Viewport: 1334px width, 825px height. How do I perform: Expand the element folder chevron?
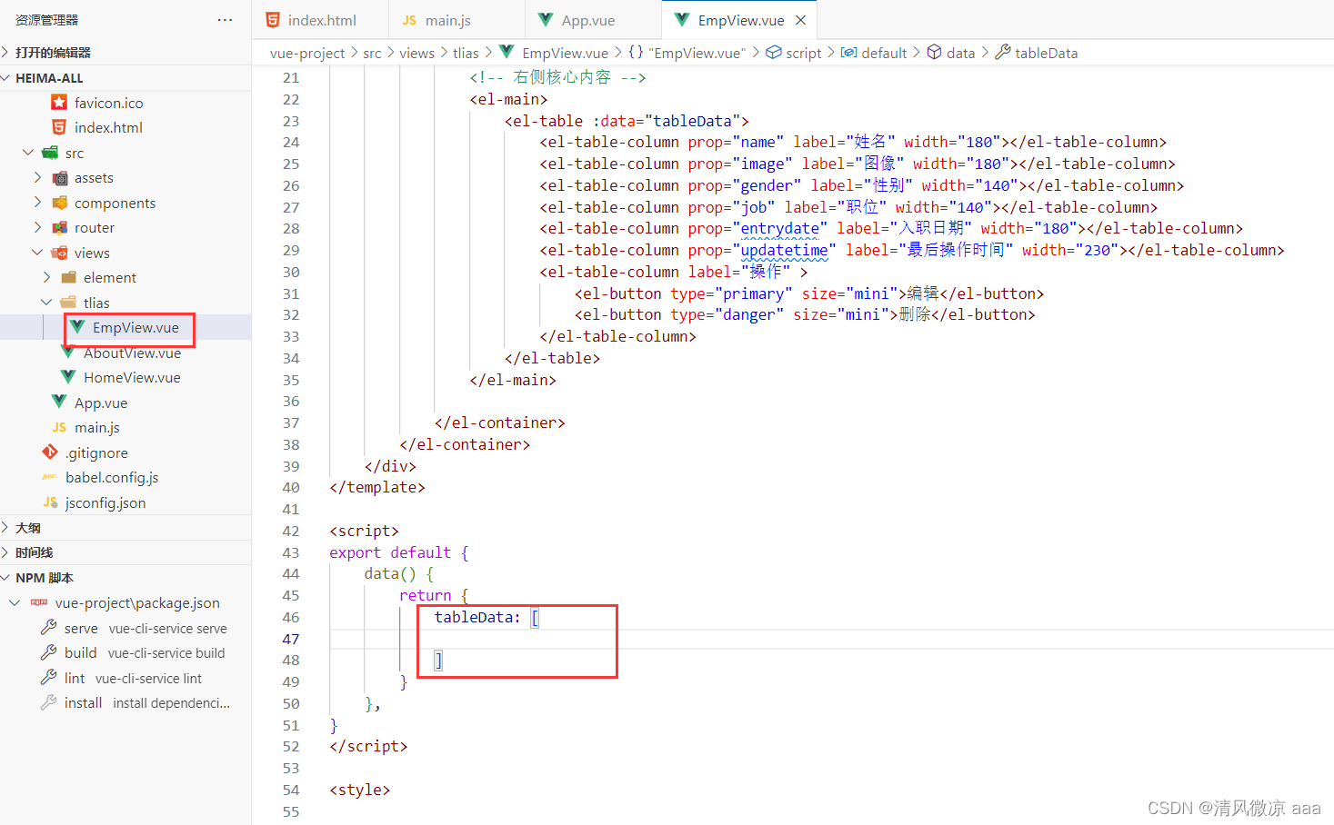[x=46, y=277]
